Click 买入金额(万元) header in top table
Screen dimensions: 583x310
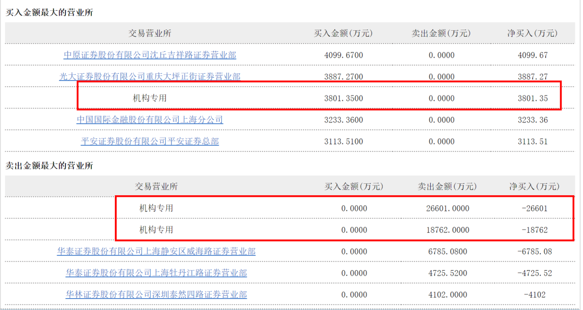point(343,33)
